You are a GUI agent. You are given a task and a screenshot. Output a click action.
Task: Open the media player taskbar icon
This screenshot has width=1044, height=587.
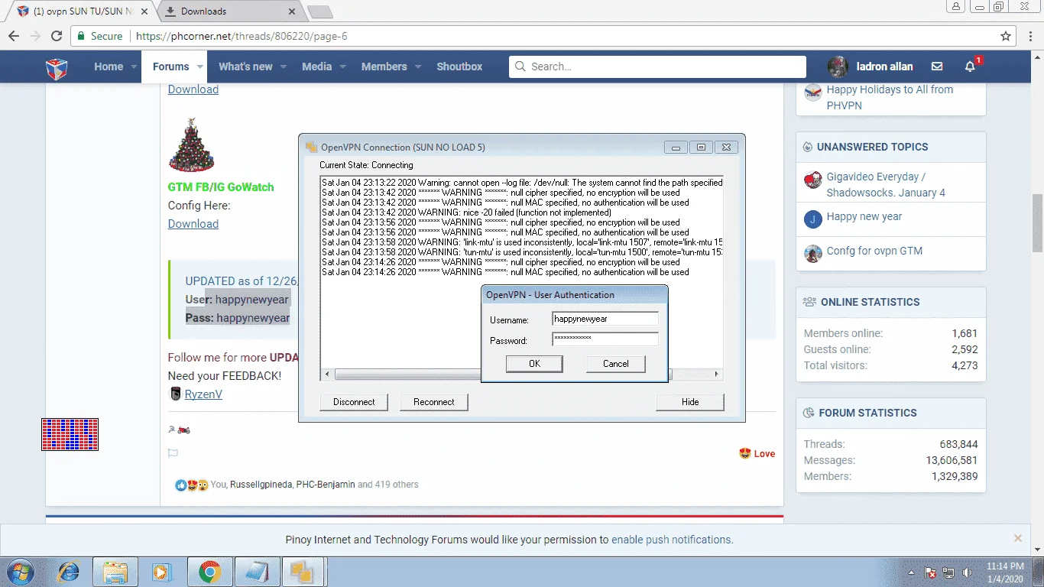(x=161, y=572)
